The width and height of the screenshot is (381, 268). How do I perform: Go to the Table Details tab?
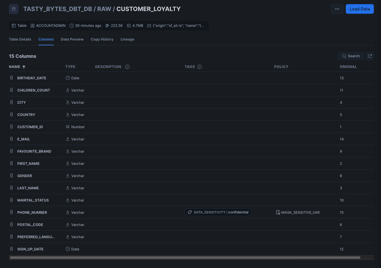[x=20, y=39]
